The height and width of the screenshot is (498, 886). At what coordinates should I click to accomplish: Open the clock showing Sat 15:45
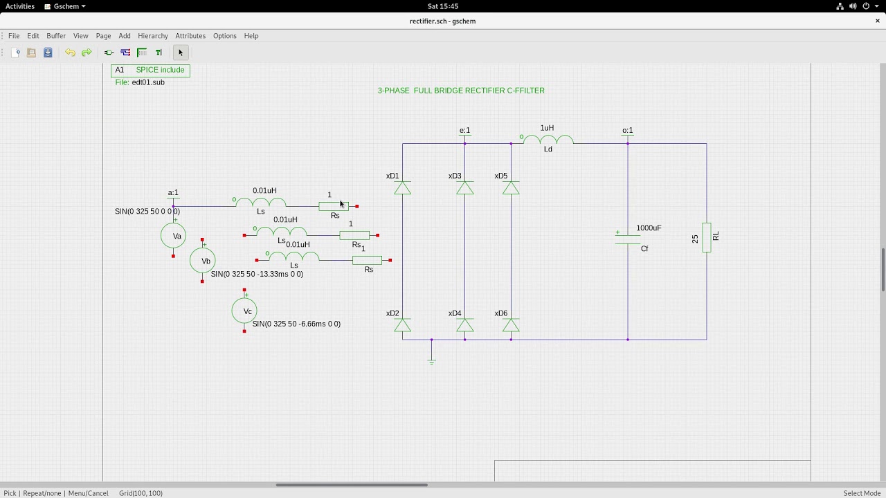click(x=443, y=6)
